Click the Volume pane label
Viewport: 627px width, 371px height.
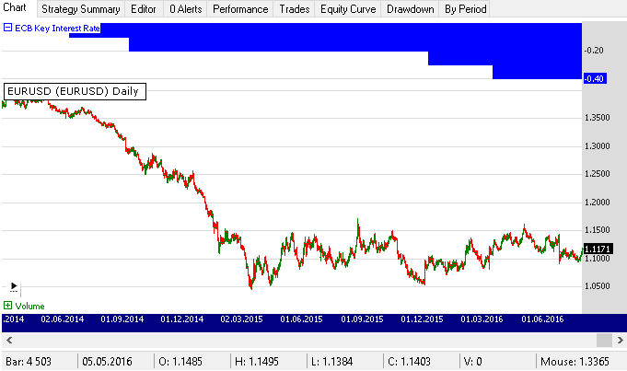pyautogui.click(x=29, y=306)
